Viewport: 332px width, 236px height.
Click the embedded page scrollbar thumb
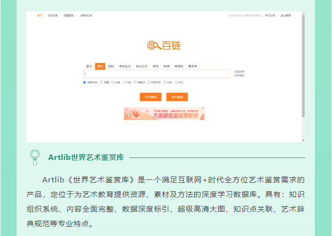point(303,66)
